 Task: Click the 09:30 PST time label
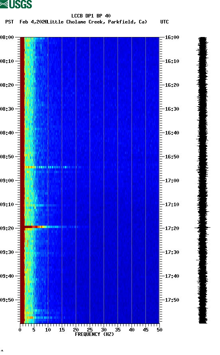(x=7, y=252)
